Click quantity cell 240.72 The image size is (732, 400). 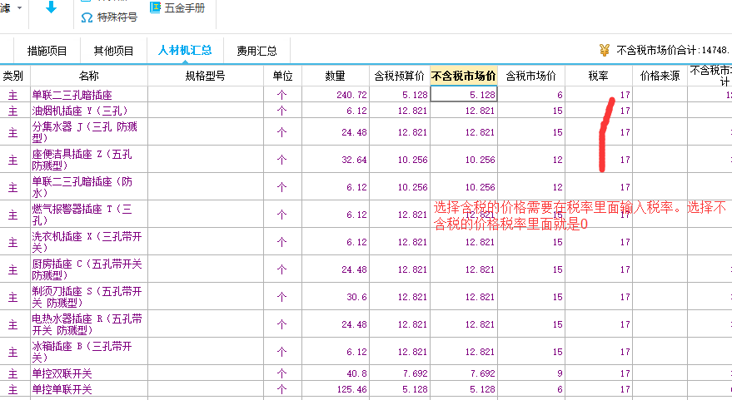(336, 95)
